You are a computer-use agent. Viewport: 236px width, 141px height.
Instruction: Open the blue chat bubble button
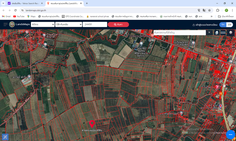click(231, 135)
